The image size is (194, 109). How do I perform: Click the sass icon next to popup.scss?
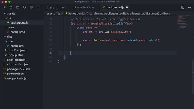coord(8,32)
